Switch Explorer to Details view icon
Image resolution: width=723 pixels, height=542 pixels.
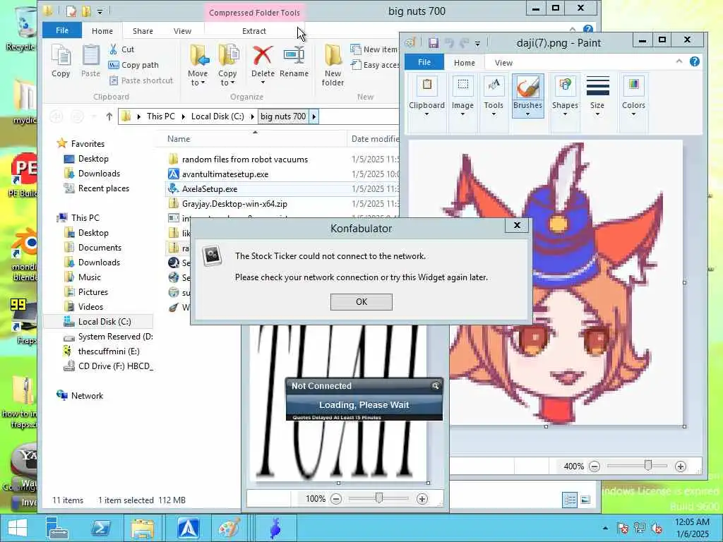[x=570, y=500]
